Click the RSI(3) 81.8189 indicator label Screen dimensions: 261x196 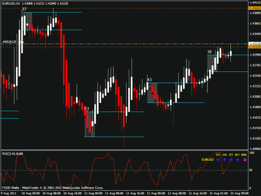point(13,154)
